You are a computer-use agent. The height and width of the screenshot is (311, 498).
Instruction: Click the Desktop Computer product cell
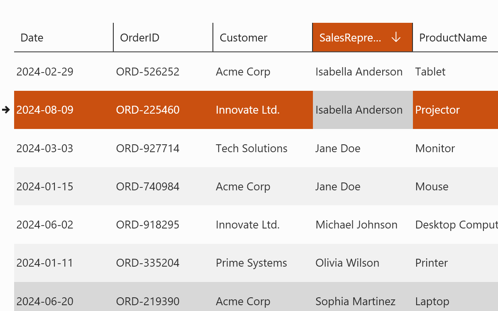point(456,225)
